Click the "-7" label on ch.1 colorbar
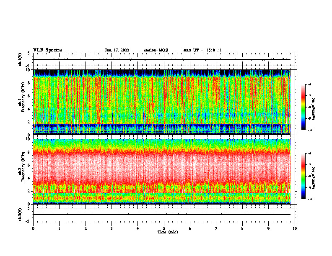This screenshot has width=332, height=256. click(309, 96)
